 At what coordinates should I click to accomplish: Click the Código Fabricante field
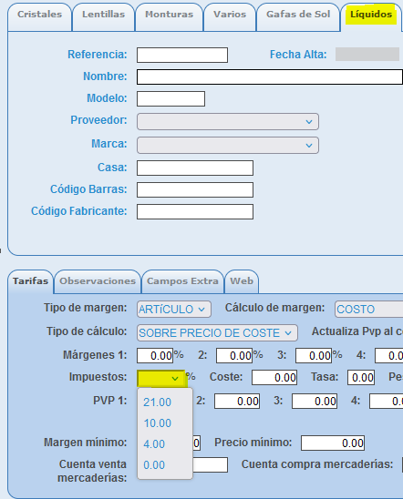[x=195, y=212]
